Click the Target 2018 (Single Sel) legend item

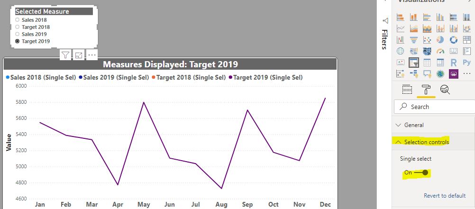point(188,77)
